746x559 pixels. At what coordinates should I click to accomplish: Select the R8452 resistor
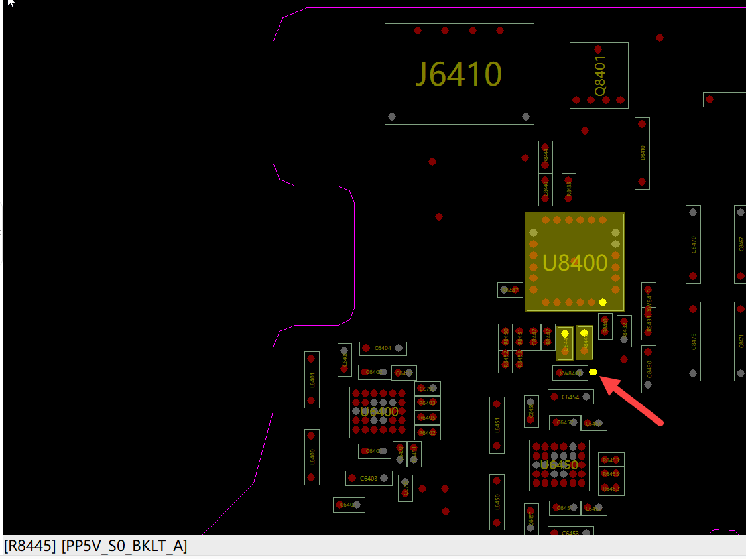[x=505, y=361]
